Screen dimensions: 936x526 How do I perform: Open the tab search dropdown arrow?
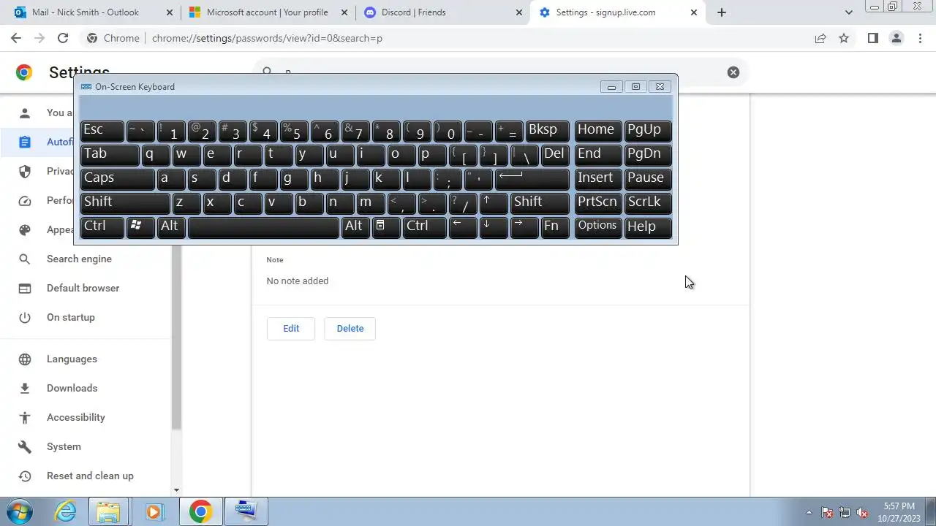coord(848,12)
